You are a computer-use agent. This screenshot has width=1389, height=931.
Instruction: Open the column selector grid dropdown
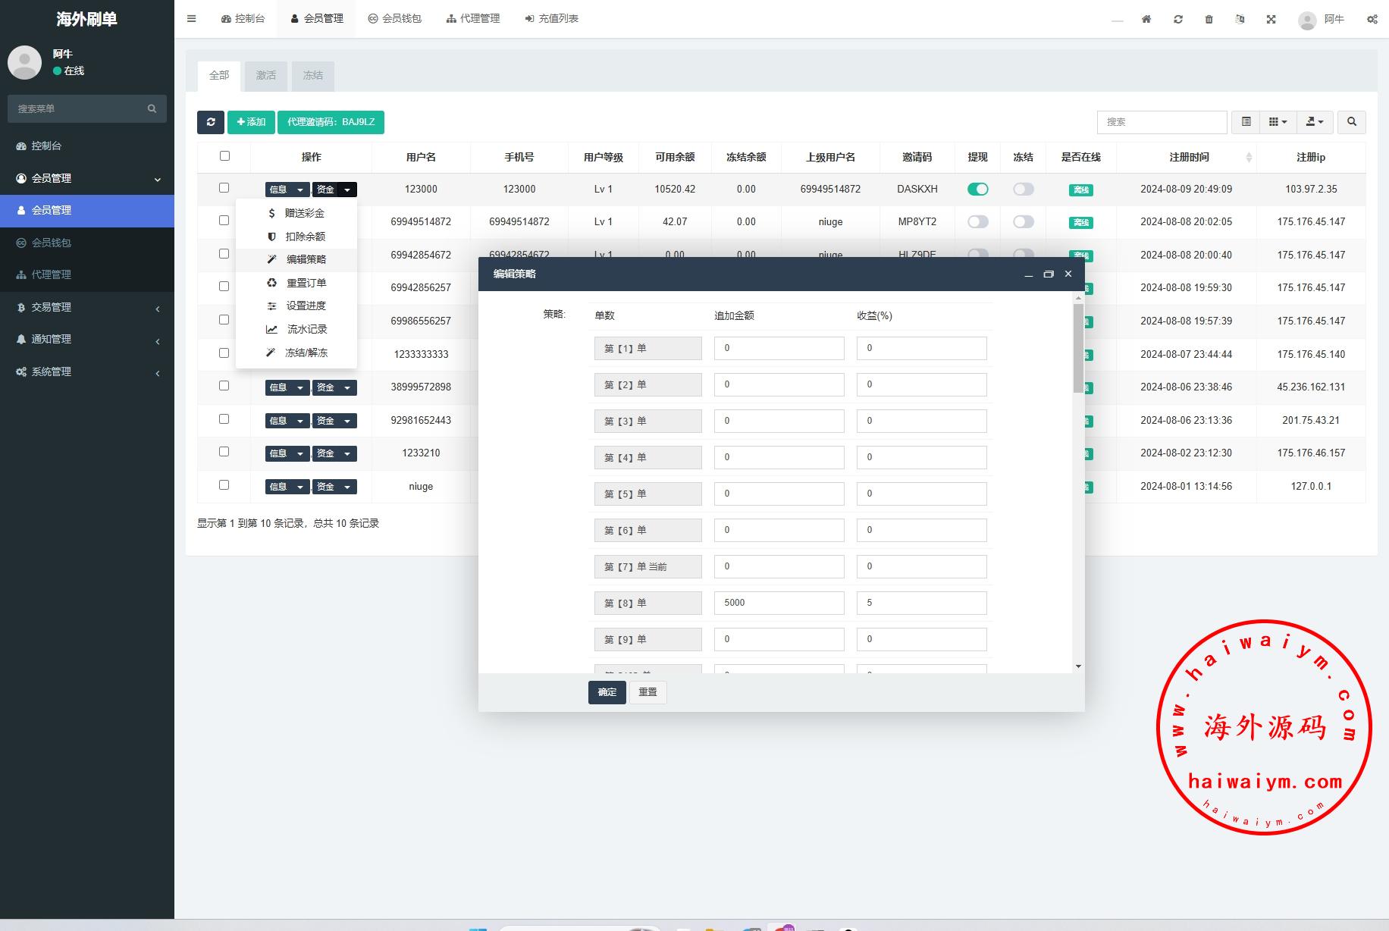(x=1278, y=122)
